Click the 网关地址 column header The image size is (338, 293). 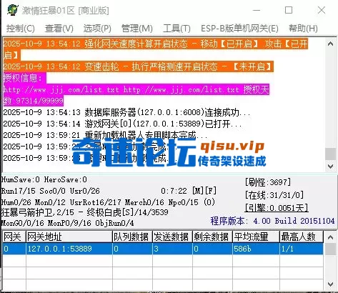(69, 237)
